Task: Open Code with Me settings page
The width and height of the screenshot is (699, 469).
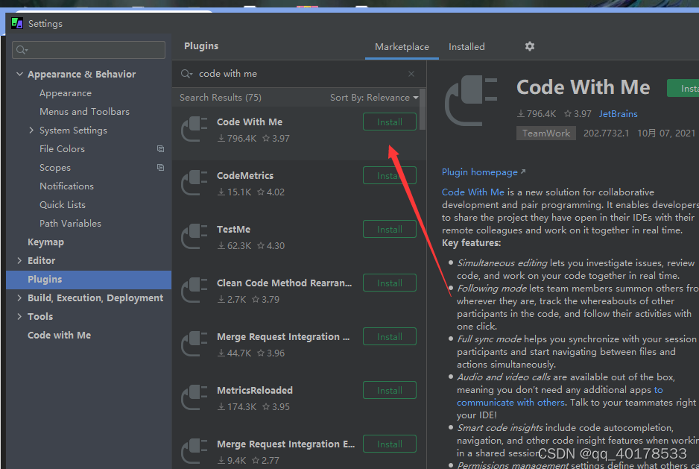Action: [60, 335]
